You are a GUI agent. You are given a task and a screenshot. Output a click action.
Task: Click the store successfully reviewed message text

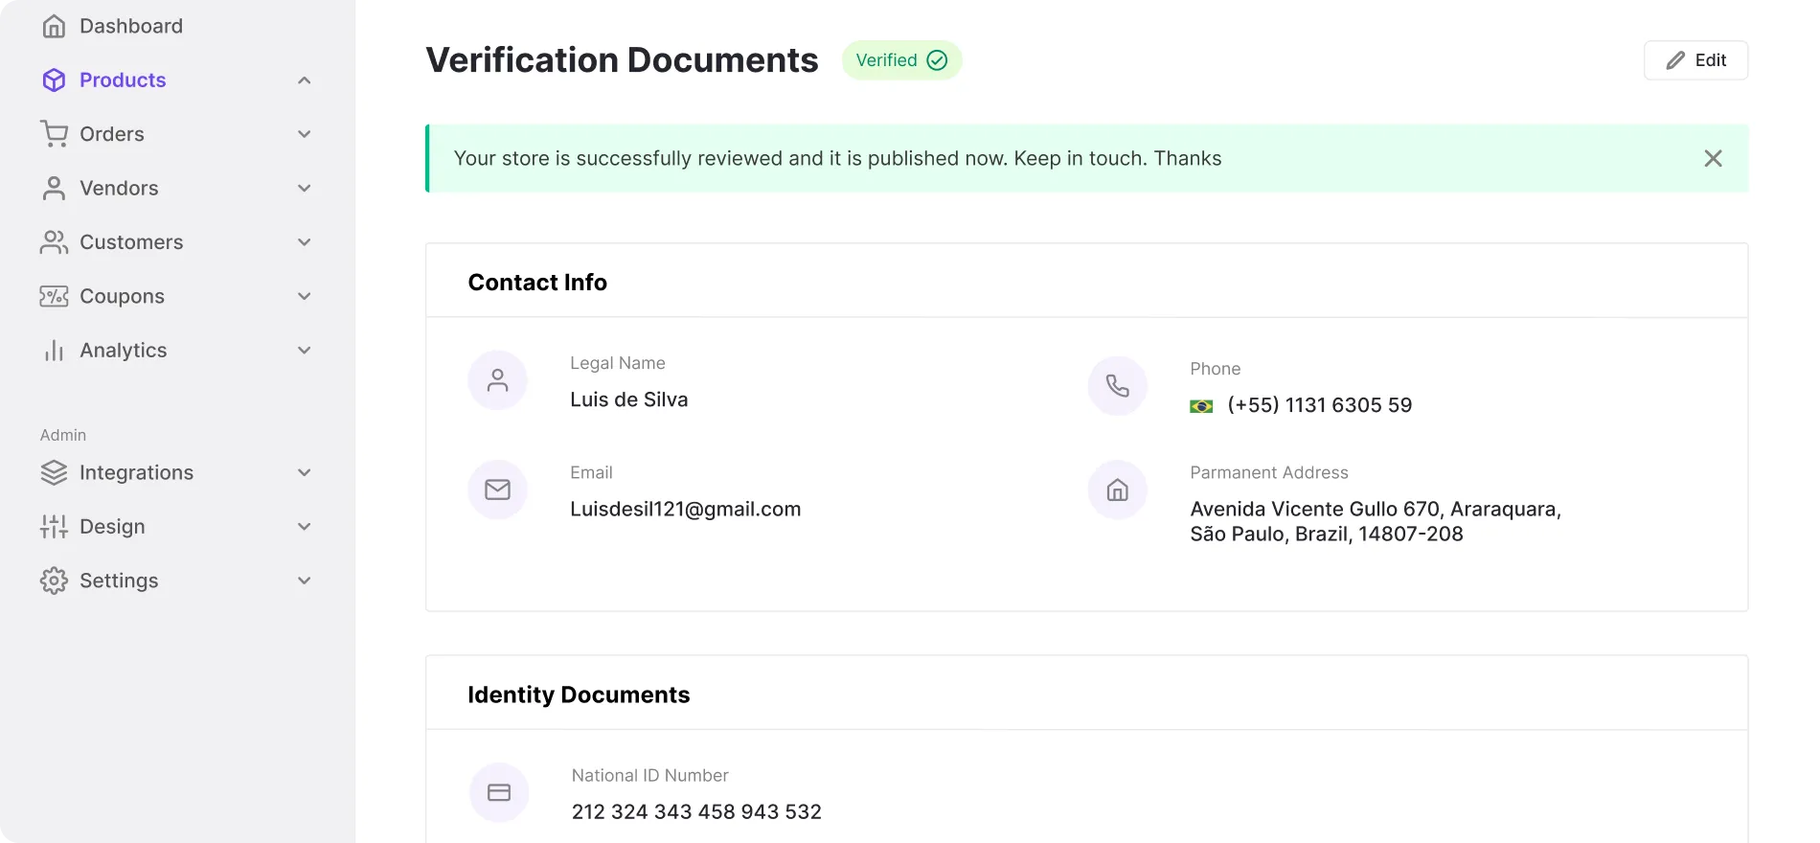837,158
